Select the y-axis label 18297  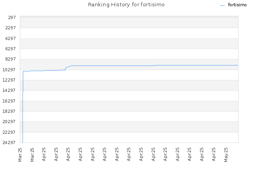[9, 111]
